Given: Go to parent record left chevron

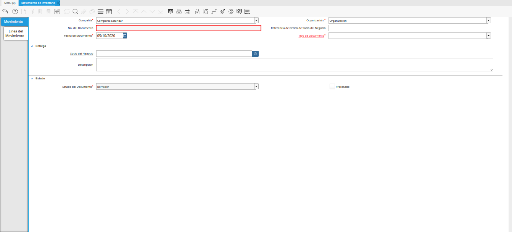Looking at the screenshot, I should [119, 11].
